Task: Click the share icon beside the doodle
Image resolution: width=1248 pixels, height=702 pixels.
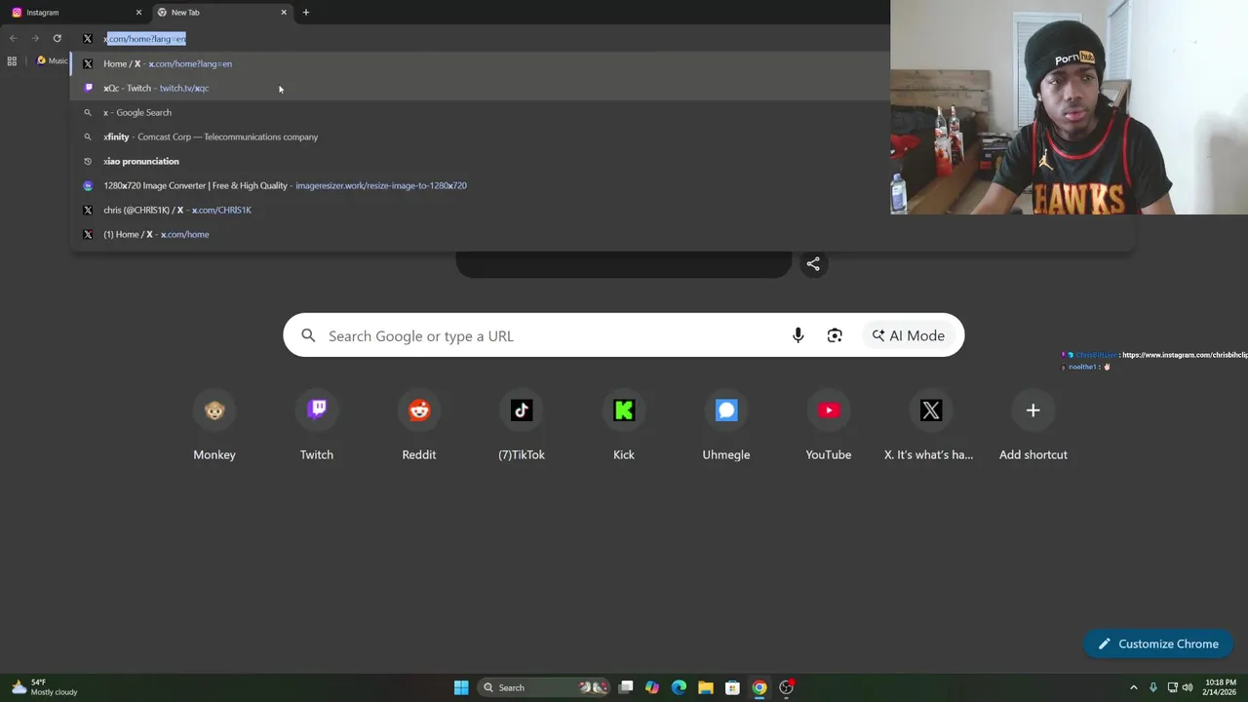Action: point(813,263)
